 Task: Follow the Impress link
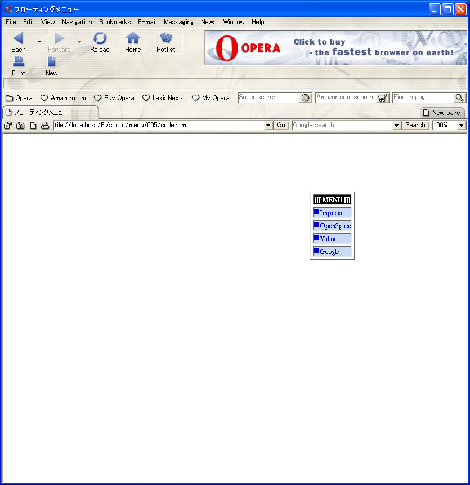[x=330, y=213]
